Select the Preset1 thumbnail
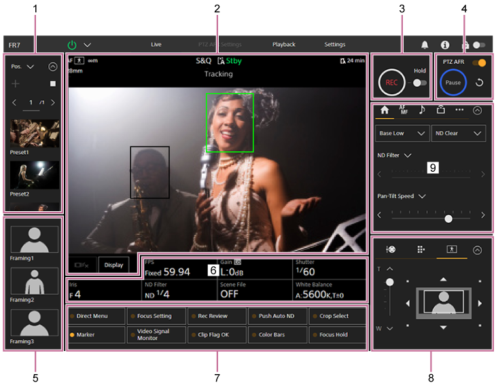This screenshot has width=496, height=387. click(34, 134)
